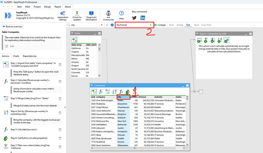Switch to the Project tab
This screenshot has width=263, height=153.
pos(37,7)
